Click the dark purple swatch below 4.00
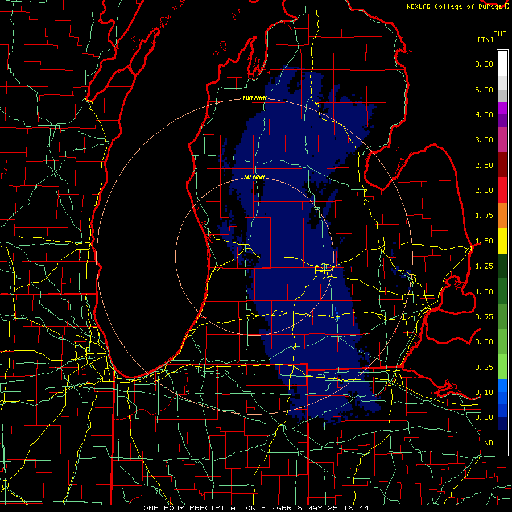This screenshot has height=512, width=512. pyautogui.click(x=502, y=121)
